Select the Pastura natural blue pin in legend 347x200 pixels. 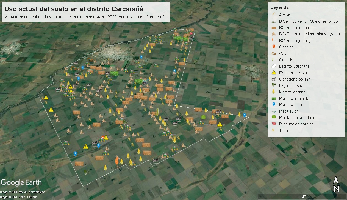point(274,105)
